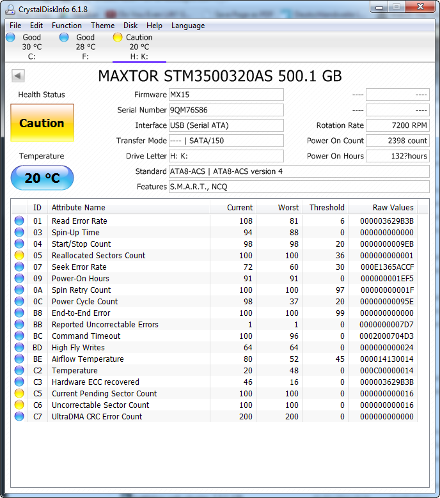This screenshot has height=498, width=440.
Task: Click raw value 000C00000014 for Temperature
Action: [387, 370]
